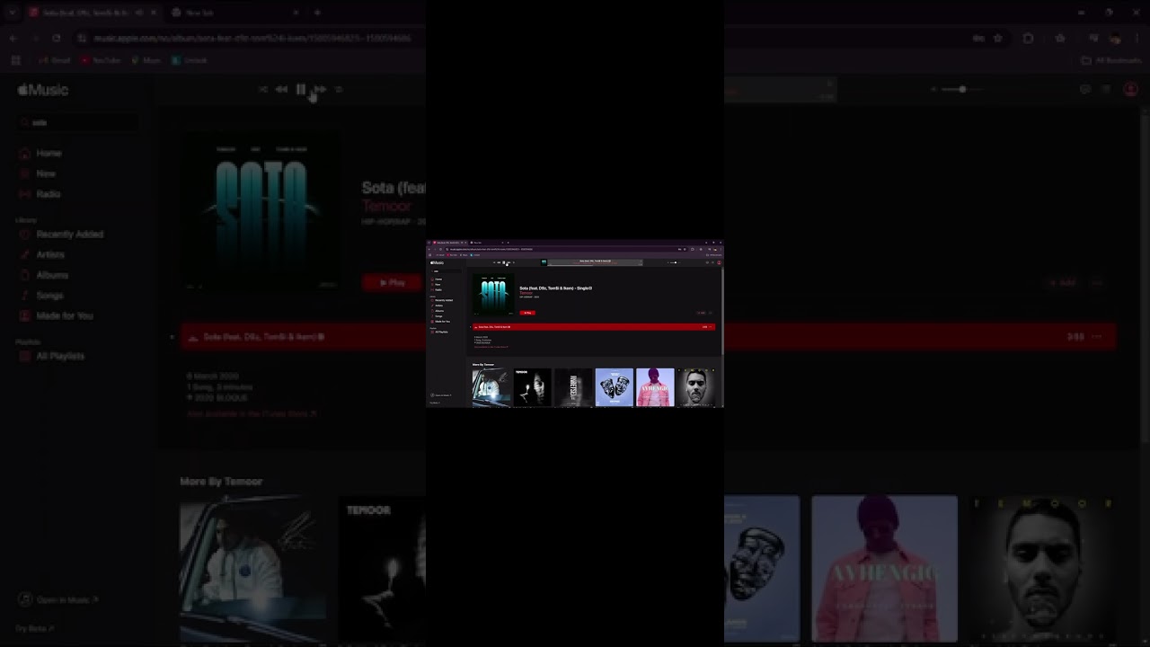Viewport: 1150px width, 647px height.
Task: Adjust the volume slider in the large background player
Action: point(962,89)
